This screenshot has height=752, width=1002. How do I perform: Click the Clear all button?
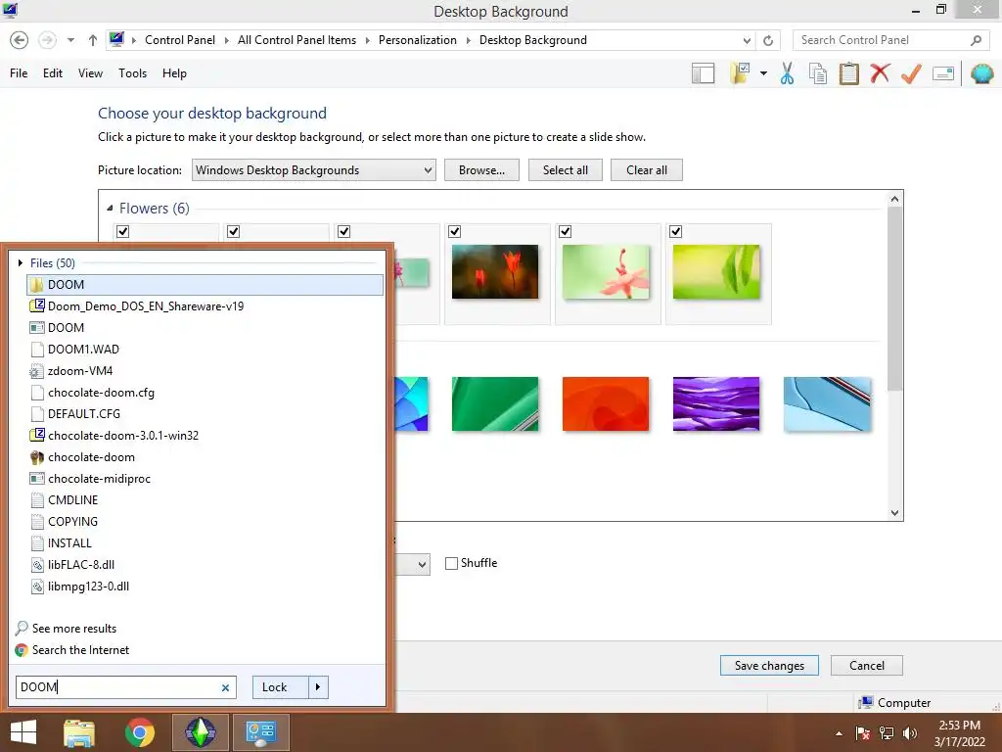tap(646, 170)
